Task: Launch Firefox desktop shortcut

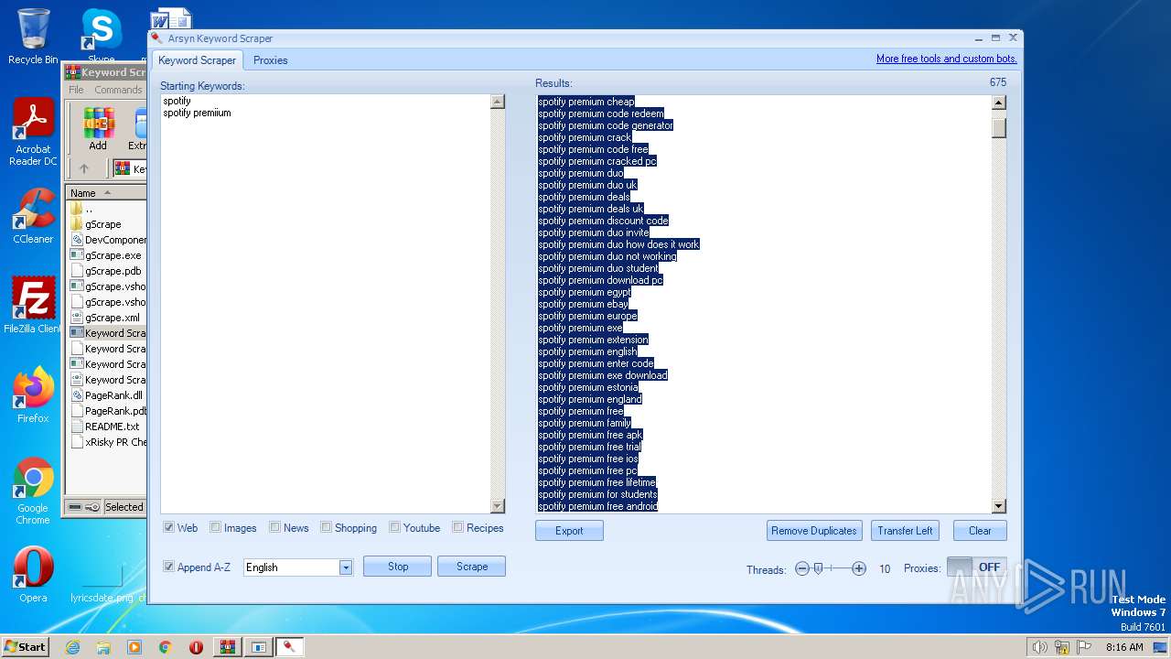Action: click(33, 394)
